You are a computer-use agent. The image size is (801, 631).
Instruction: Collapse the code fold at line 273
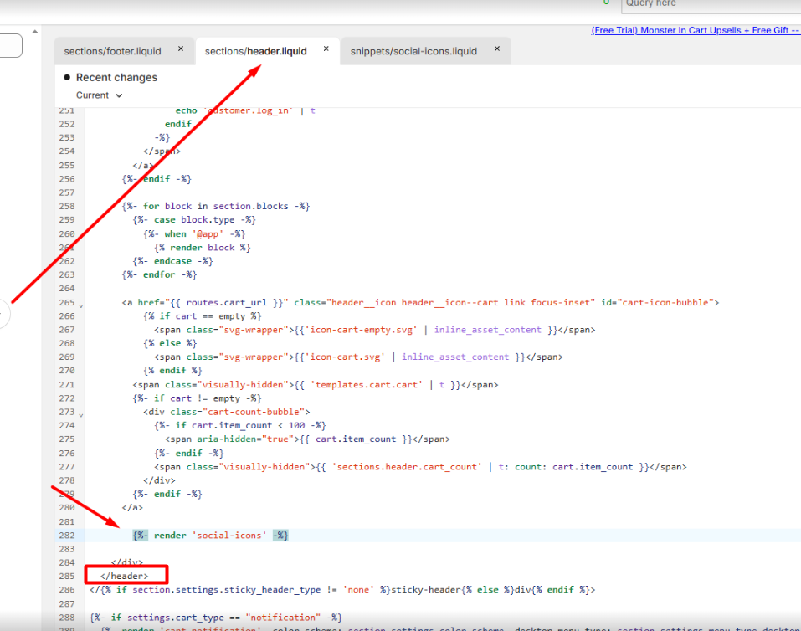[80, 415]
